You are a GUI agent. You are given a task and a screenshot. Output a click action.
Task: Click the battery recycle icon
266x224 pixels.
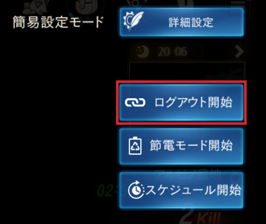[135, 145]
